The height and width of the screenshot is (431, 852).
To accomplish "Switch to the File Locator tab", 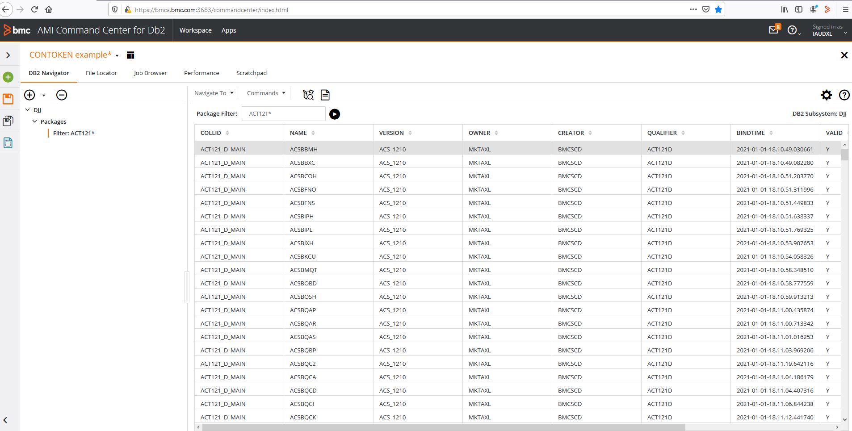I will click(x=101, y=73).
